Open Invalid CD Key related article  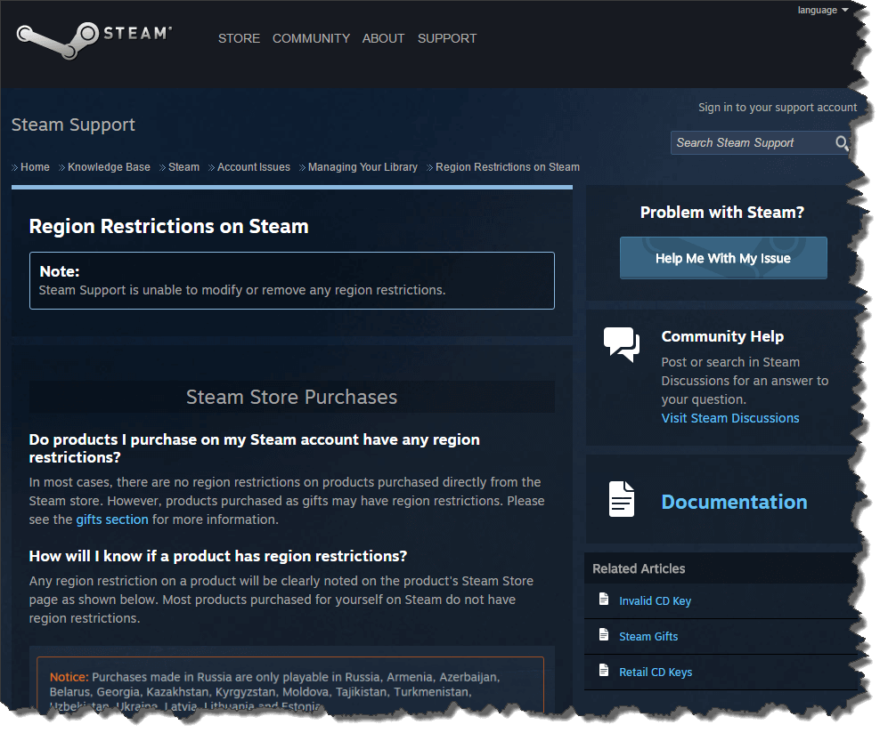click(x=655, y=600)
